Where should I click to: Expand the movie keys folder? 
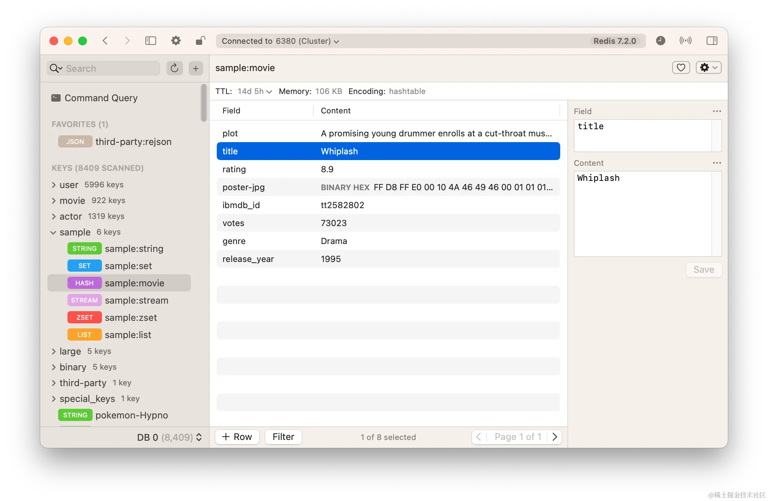coord(54,201)
